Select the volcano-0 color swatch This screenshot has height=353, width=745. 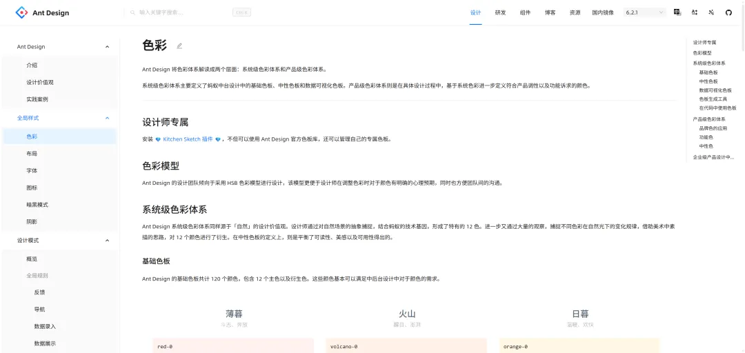(x=406, y=346)
